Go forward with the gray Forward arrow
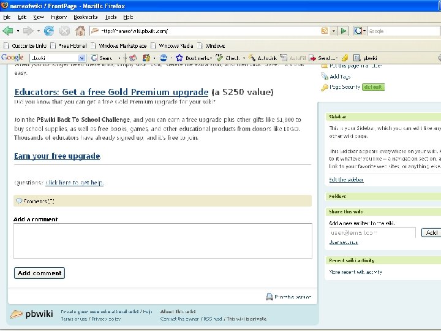Image resolution: width=441 pixels, height=331 pixels. pos(28,31)
